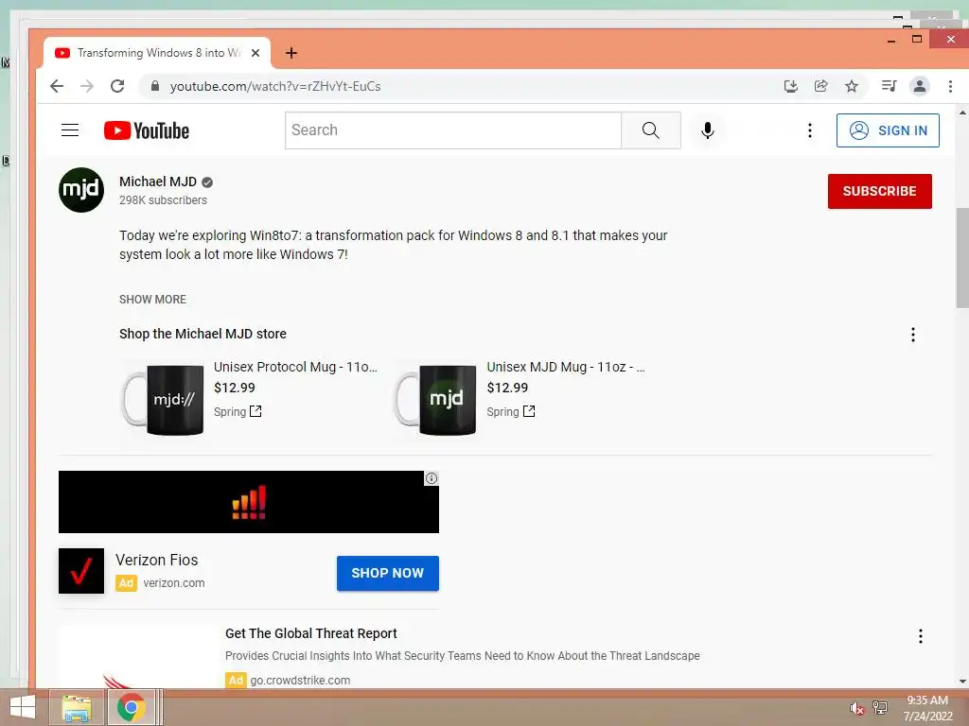Screen dimensions: 969x726
Task: Open Spring link under Protocol Mug
Action: point(238,412)
